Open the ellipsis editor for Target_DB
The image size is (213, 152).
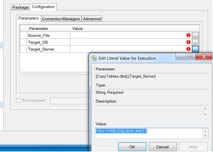point(195,42)
